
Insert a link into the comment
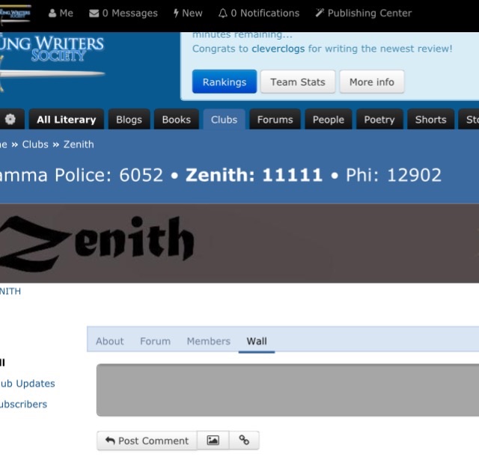pos(244,440)
